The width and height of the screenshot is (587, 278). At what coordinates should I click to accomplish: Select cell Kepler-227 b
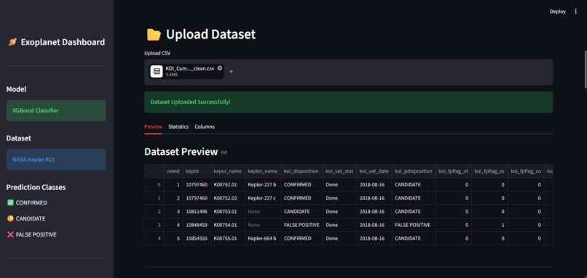point(263,185)
